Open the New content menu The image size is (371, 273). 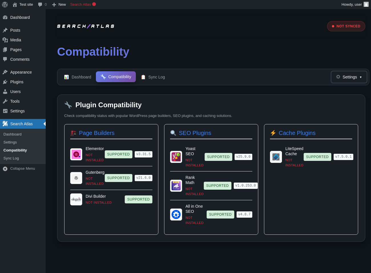click(x=59, y=5)
